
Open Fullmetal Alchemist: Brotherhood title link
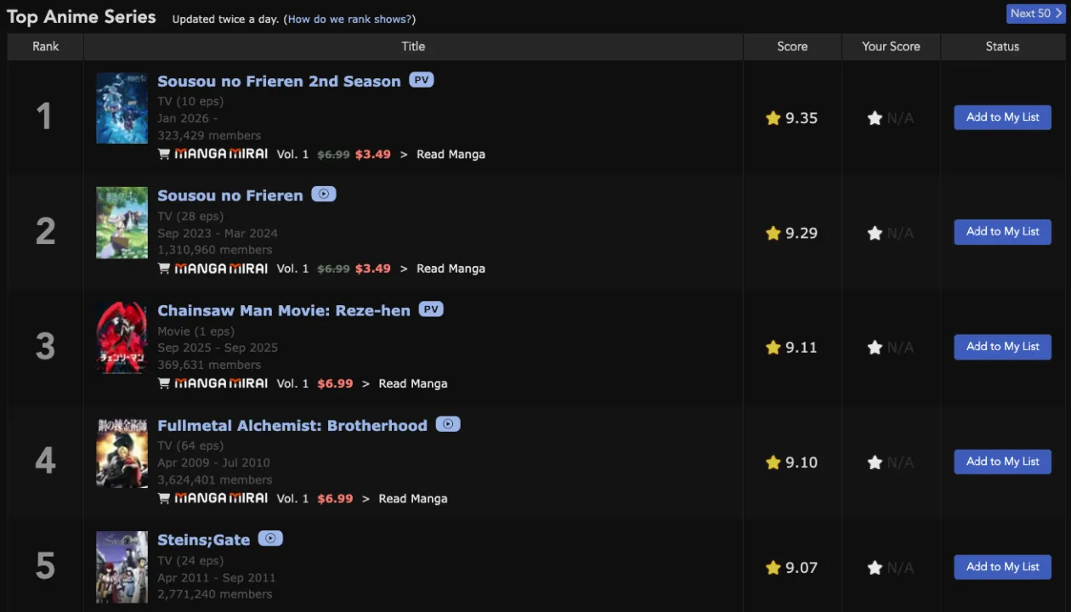tap(292, 425)
